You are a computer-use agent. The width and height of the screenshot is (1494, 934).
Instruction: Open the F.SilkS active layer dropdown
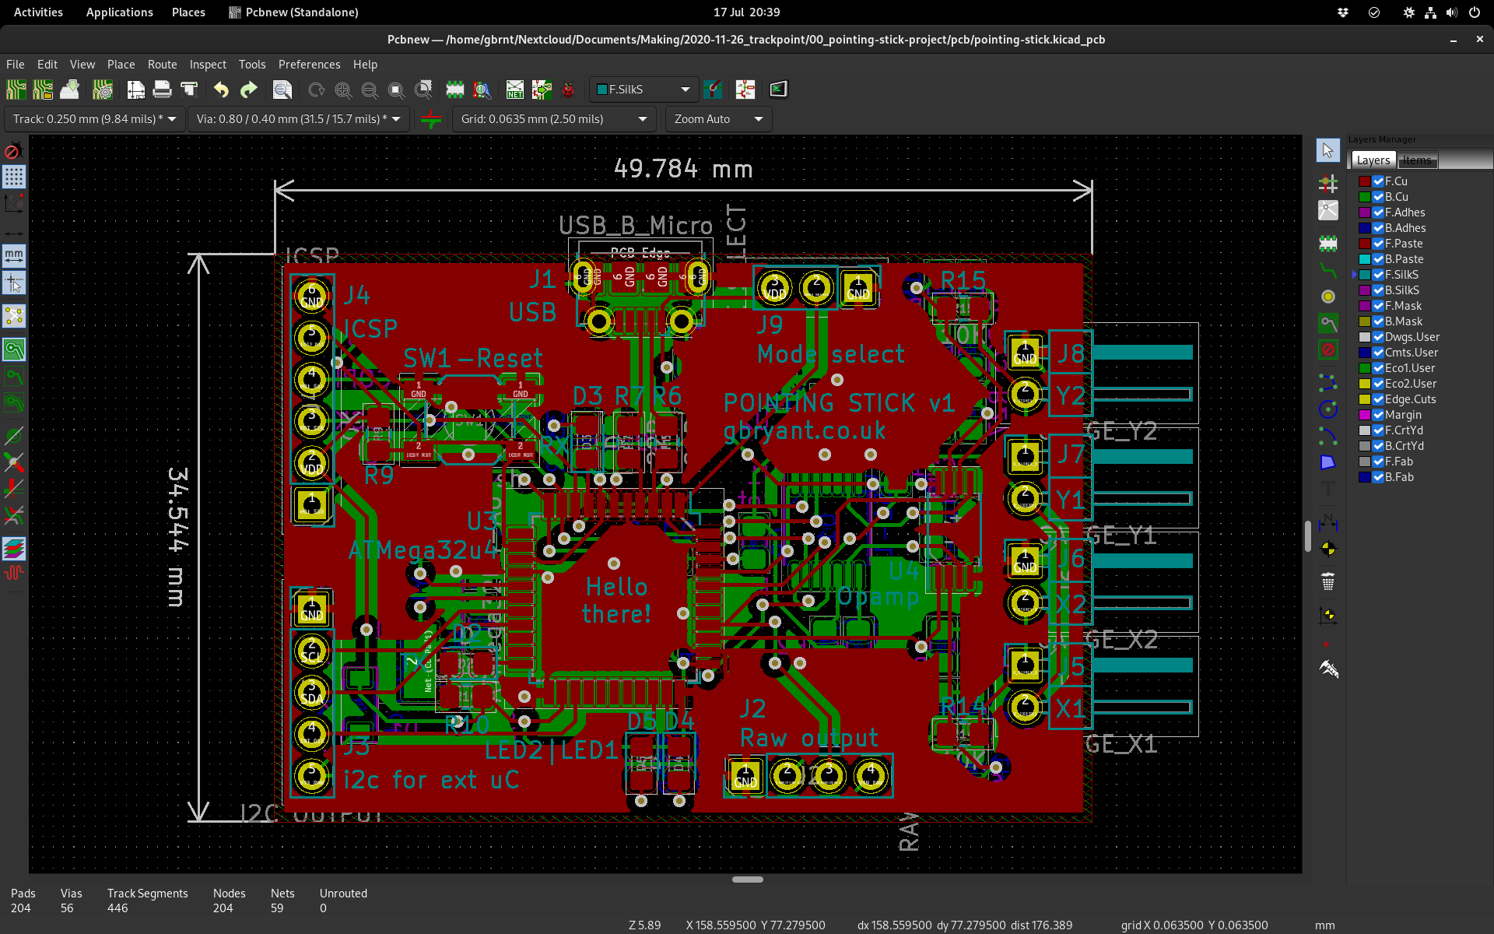click(x=644, y=90)
